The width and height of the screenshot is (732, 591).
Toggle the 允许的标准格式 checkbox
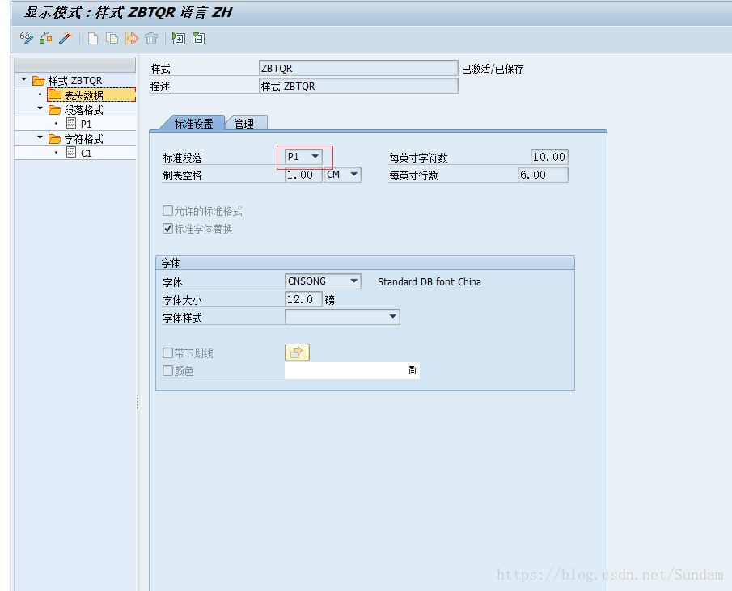(167, 211)
